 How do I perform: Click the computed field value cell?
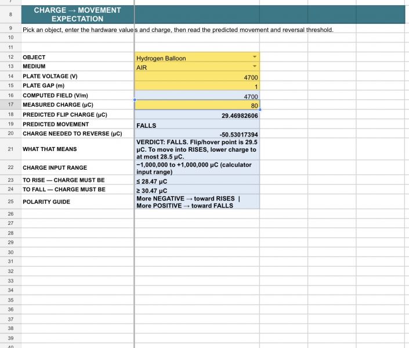pos(197,95)
